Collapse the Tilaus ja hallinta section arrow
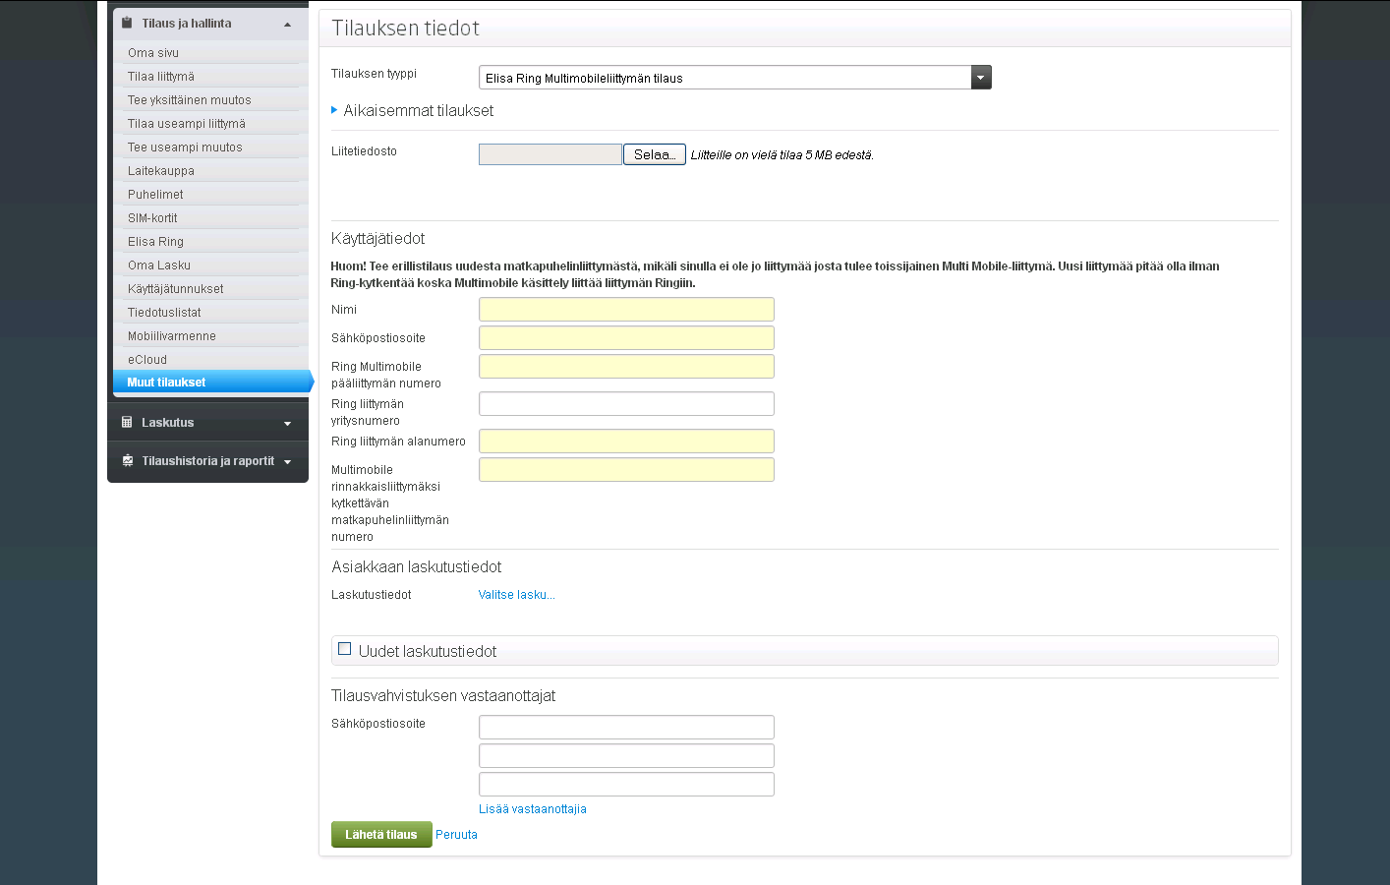 (x=287, y=25)
